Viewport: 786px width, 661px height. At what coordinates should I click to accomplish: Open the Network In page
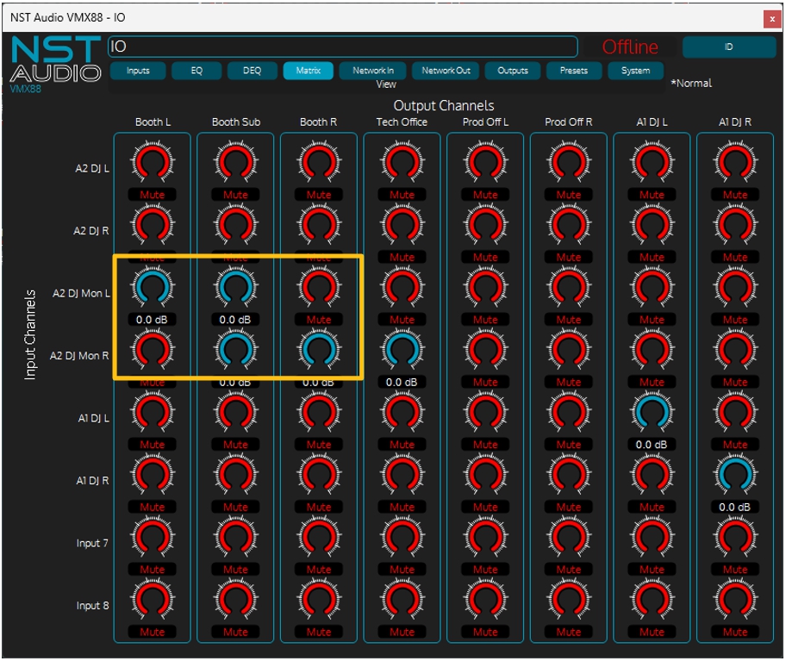pyautogui.click(x=373, y=71)
